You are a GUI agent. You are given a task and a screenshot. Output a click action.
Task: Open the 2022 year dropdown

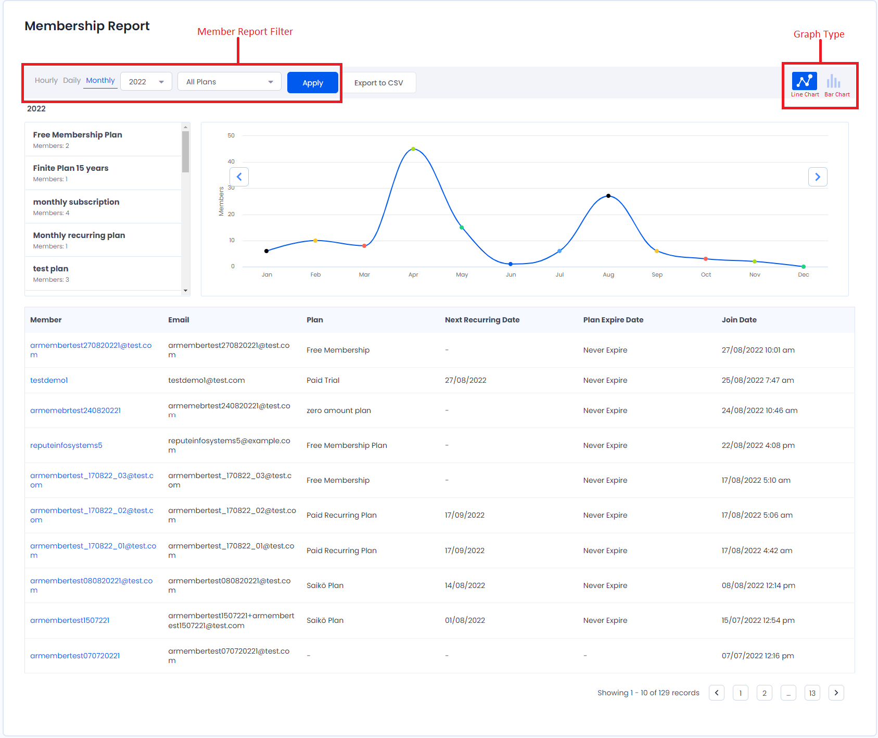pyautogui.click(x=146, y=82)
